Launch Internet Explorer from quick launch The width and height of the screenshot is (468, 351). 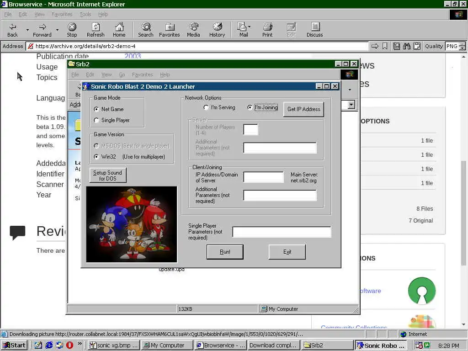click(x=49, y=345)
